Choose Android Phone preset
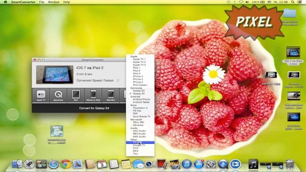Viewport: 306px width, 172px height. pos(142,99)
